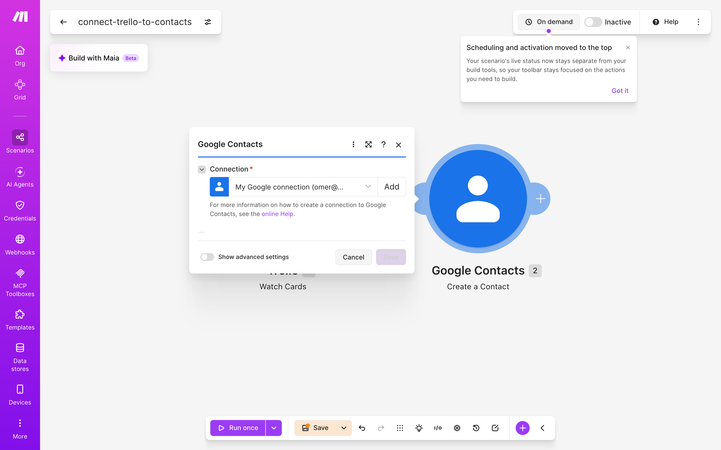Viewport: 721px width, 450px height.
Task: Open the More sidebar menu
Action: coord(20,429)
